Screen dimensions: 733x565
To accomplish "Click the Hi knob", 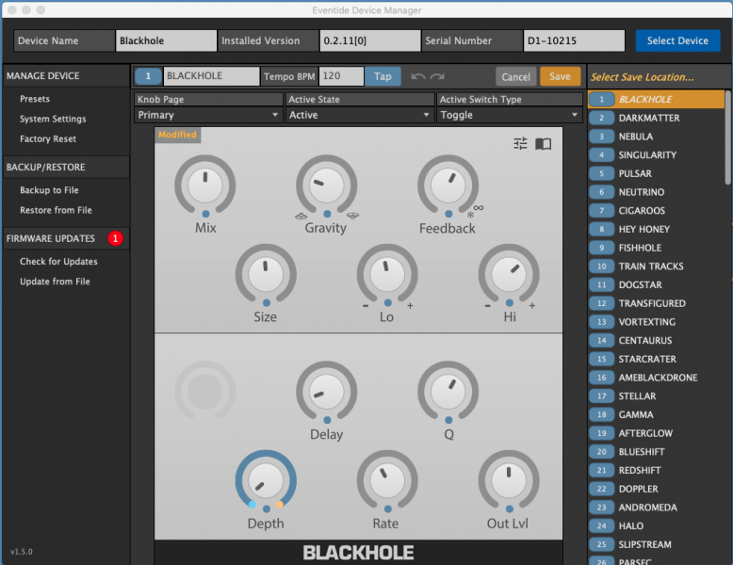I will [x=509, y=274].
